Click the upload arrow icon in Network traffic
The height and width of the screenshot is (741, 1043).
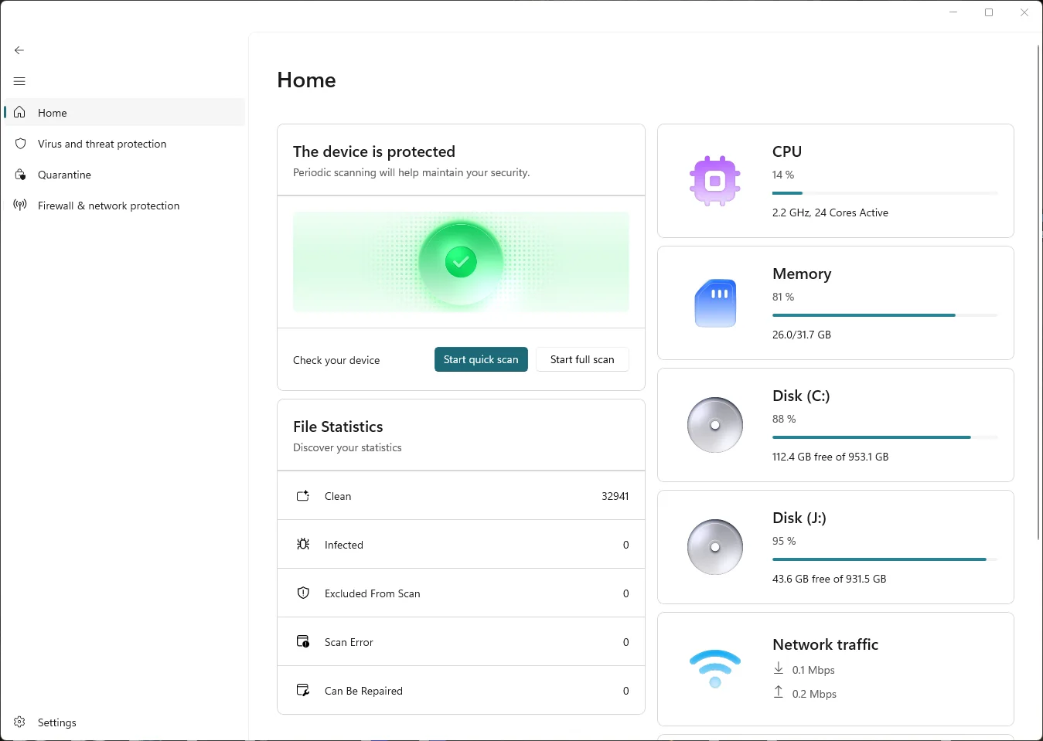pos(779,692)
